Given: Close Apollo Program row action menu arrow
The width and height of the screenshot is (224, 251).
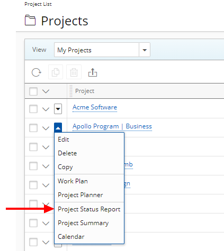Looking at the screenshot, I should click(58, 128).
